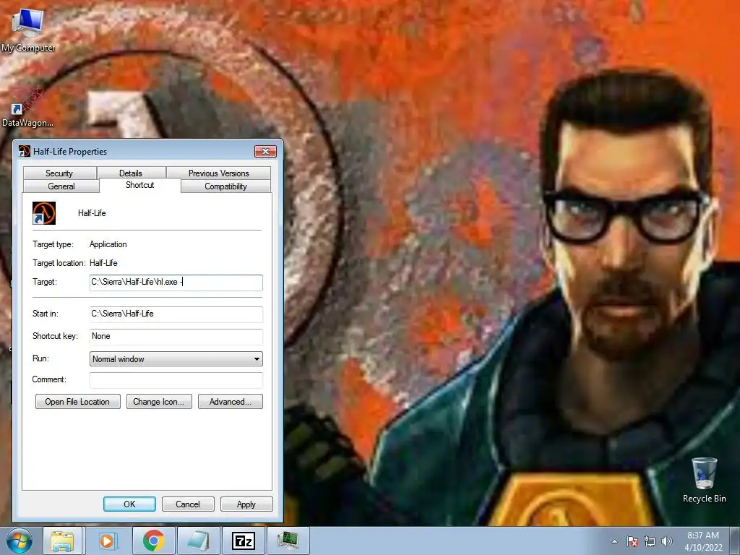Expand the Run dropdown (Normal window)
The height and width of the screenshot is (555, 740).
click(176, 358)
